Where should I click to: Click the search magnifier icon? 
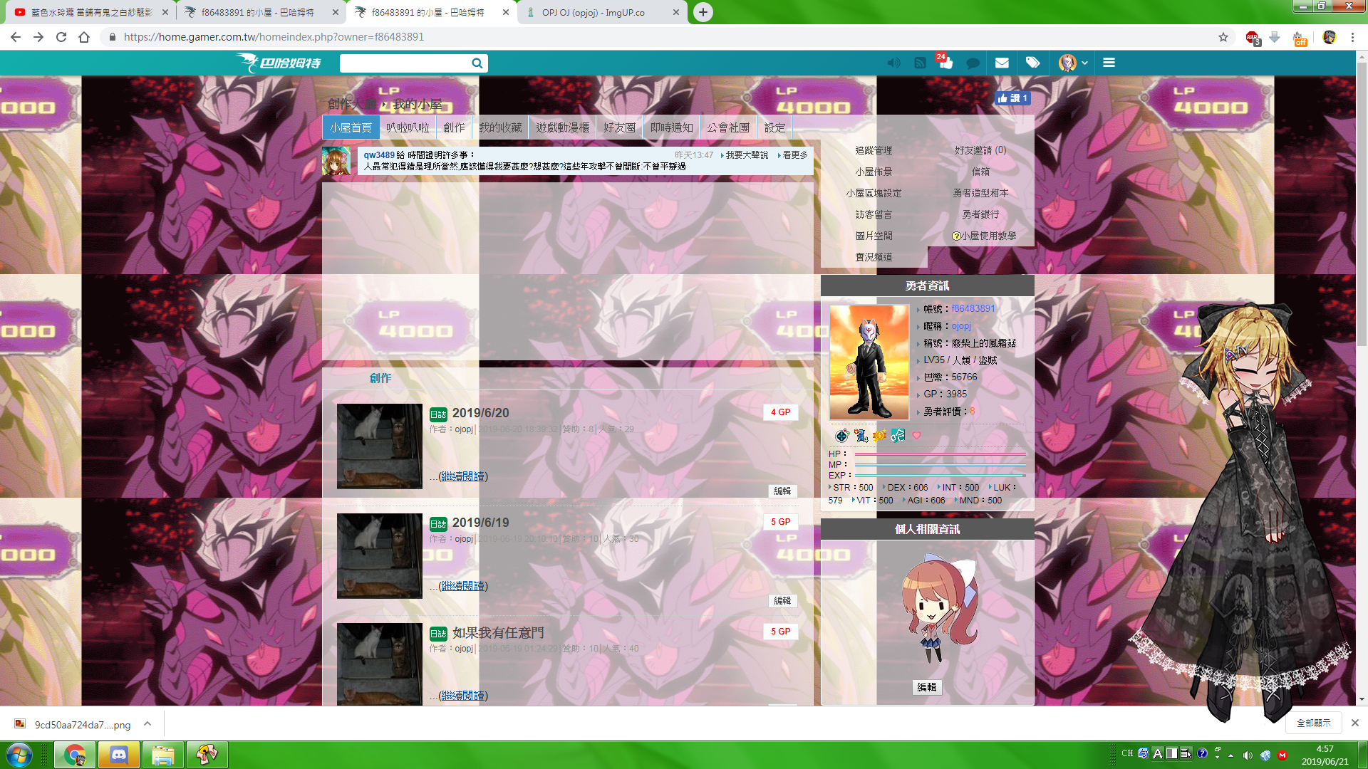pos(477,63)
